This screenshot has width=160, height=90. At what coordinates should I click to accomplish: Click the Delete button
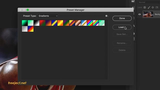click(x=122, y=50)
